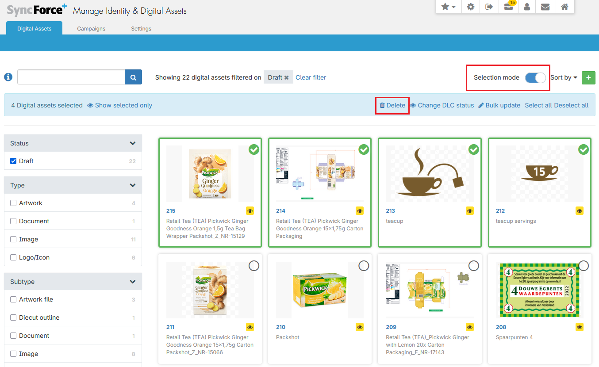Delete the selected digital assets
The image size is (599, 367).
(x=392, y=105)
